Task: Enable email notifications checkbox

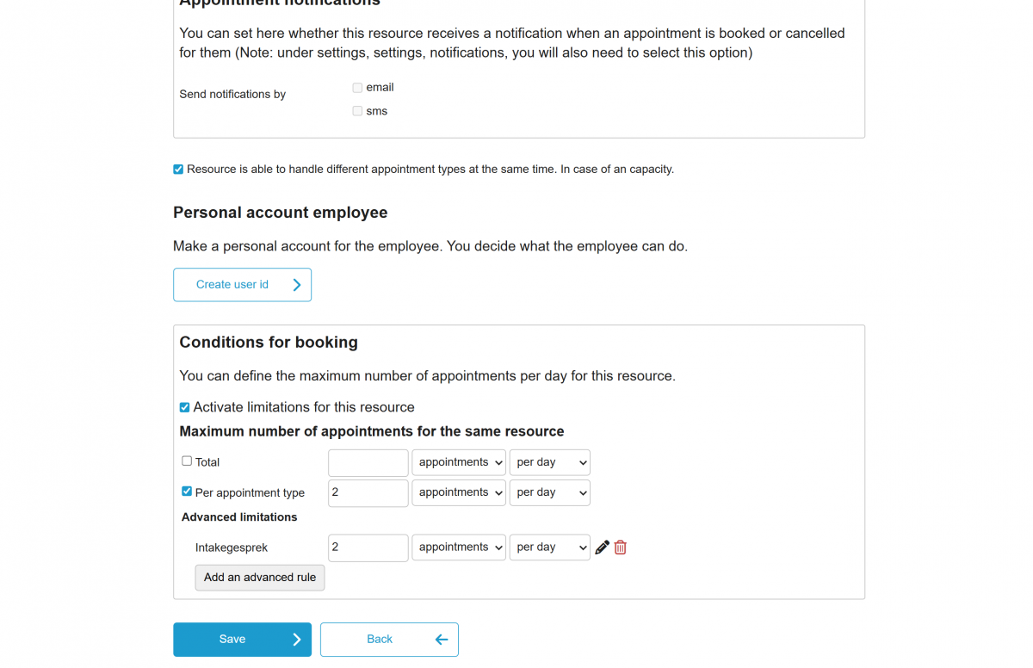Action: click(x=357, y=88)
